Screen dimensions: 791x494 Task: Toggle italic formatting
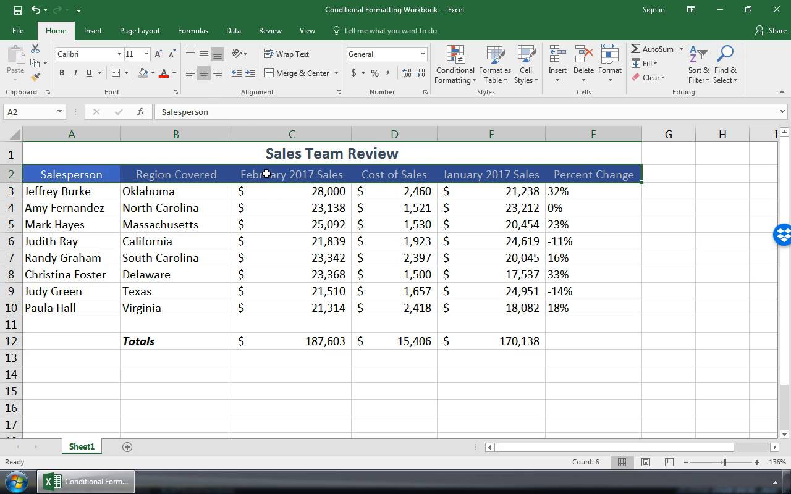point(74,72)
